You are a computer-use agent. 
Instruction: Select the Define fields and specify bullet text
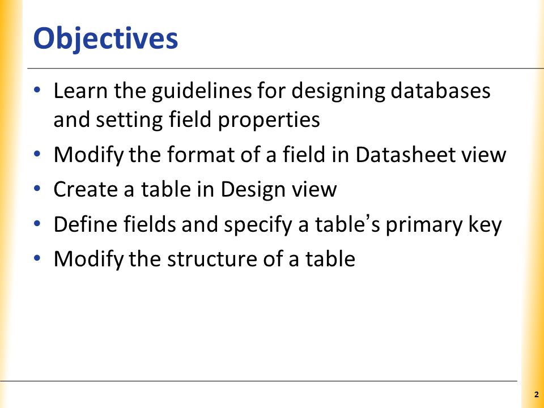(x=278, y=225)
